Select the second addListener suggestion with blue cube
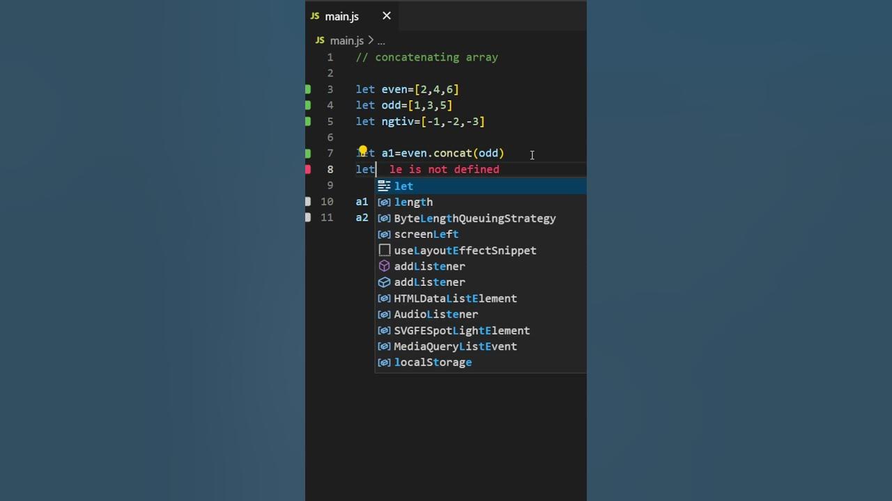Image resolution: width=892 pixels, height=501 pixels. tap(481, 282)
